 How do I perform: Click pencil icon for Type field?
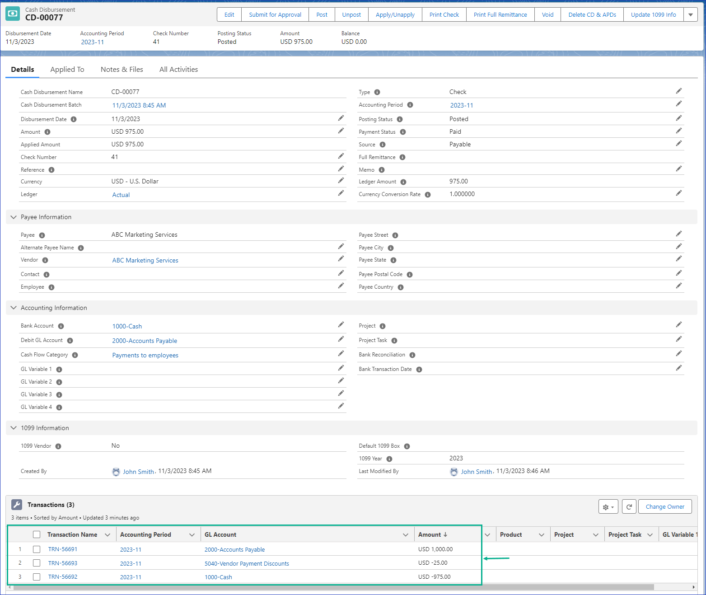(679, 91)
